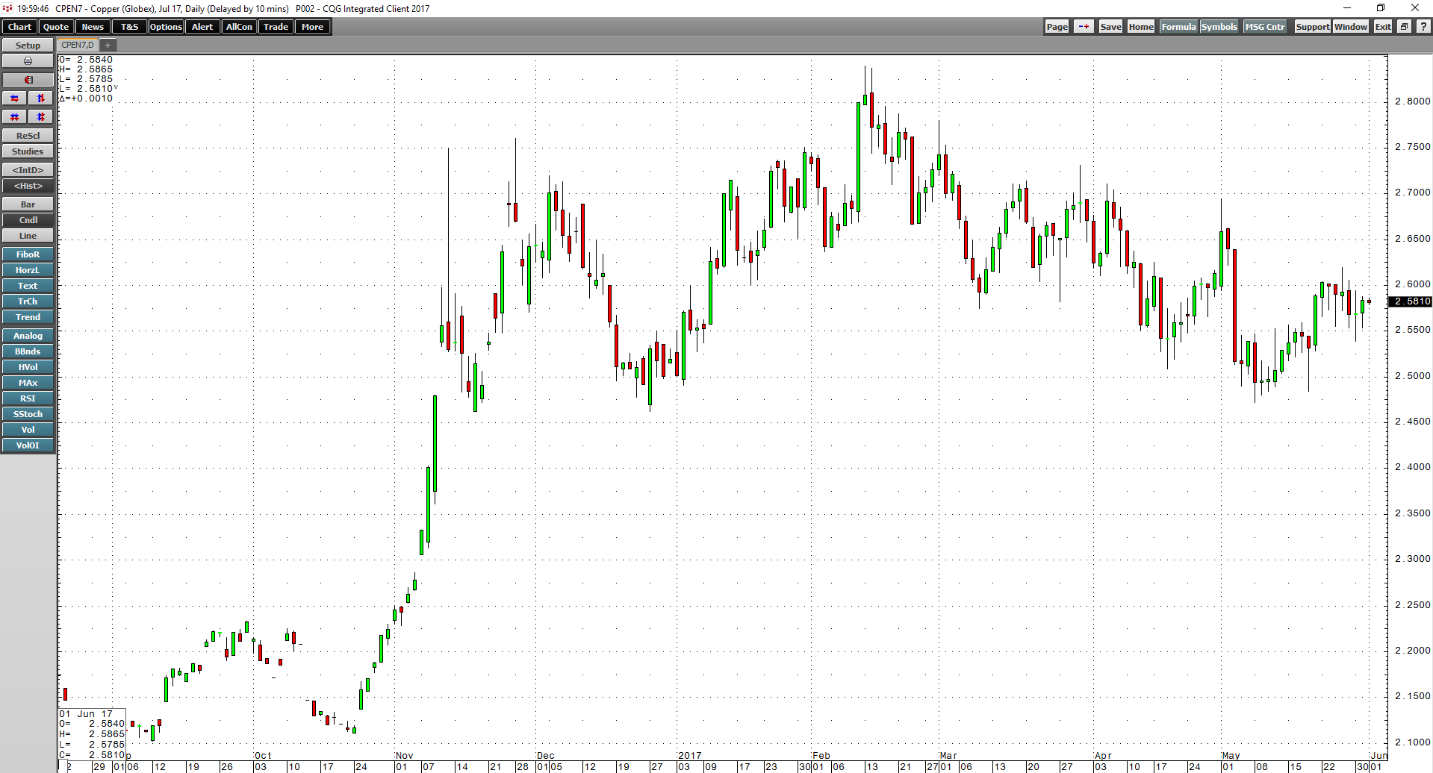
Task: Expand the More menu
Action: tap(312, 27)
